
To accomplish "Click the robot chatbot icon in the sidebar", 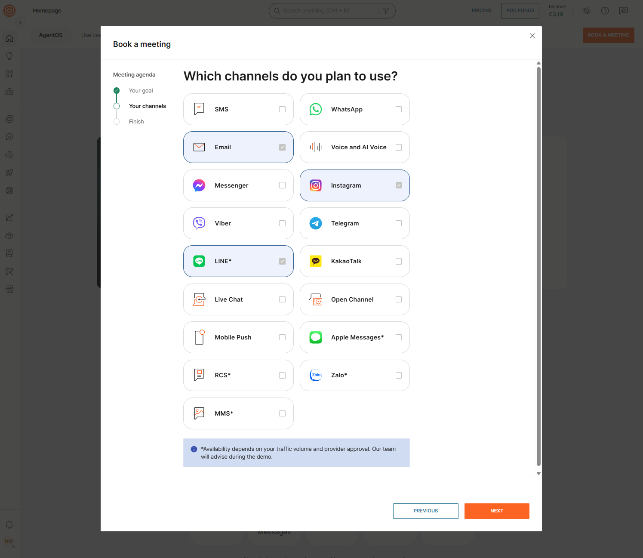I will (9, 154).
